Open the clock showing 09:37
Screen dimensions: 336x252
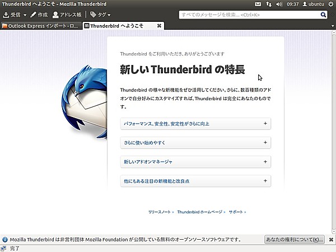pyautogui.click(x=292, y=4)
